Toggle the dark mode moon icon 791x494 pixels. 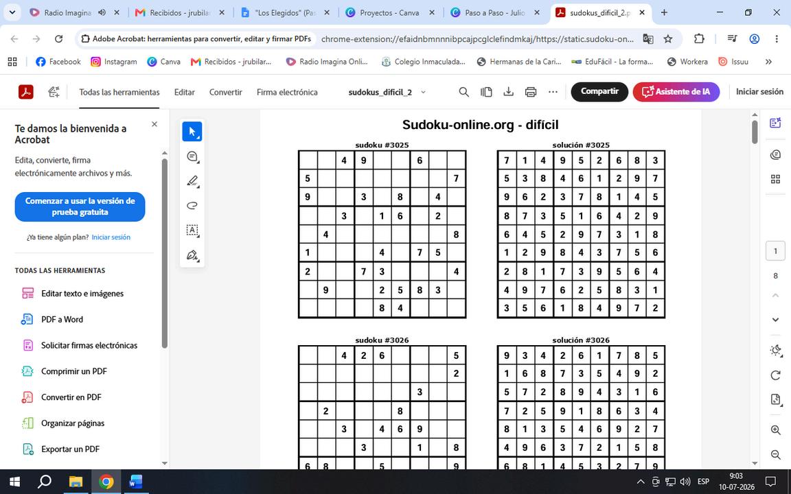[776, 351]
